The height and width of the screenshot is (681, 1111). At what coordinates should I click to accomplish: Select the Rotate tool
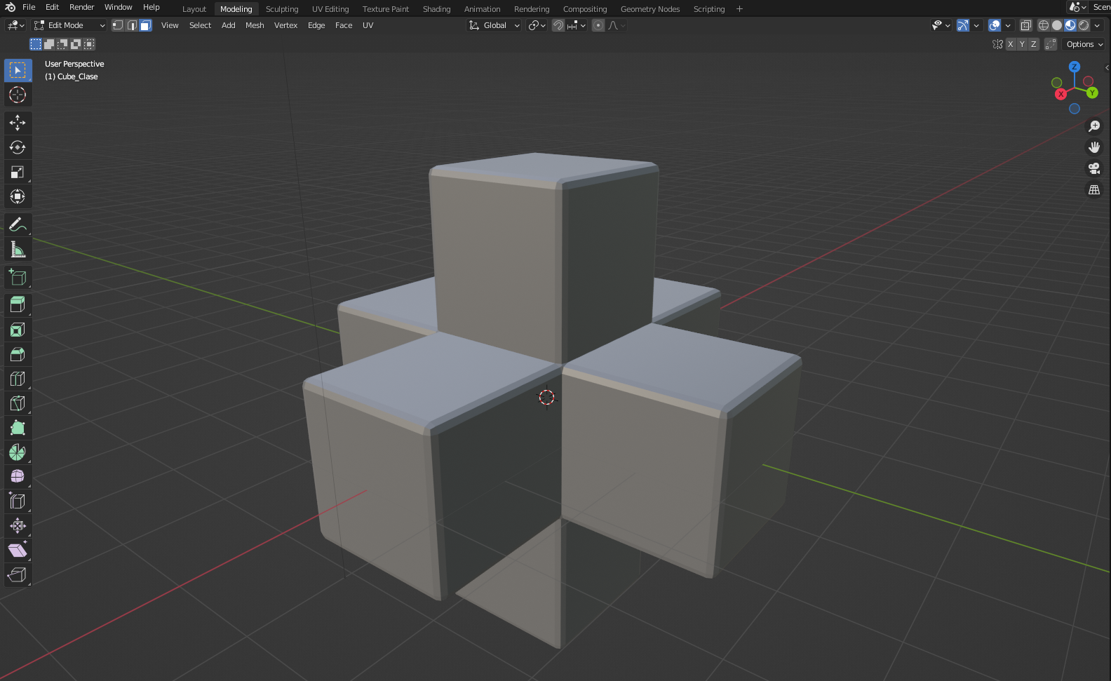18,147
